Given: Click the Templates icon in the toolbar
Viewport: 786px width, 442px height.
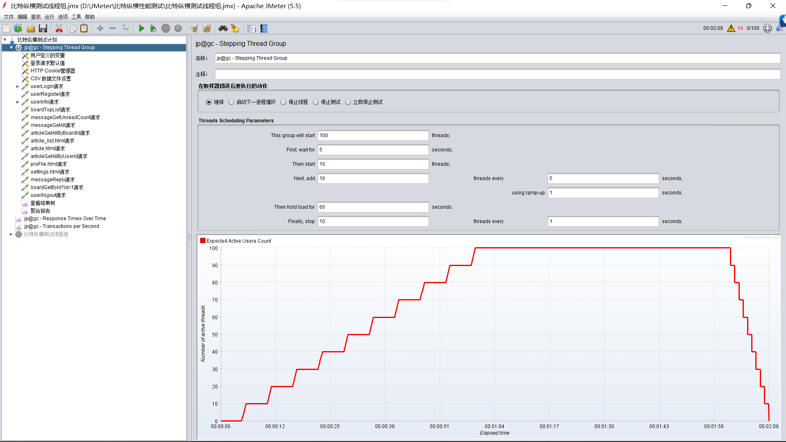Looking at the screenshot, I should click(18, 28).
